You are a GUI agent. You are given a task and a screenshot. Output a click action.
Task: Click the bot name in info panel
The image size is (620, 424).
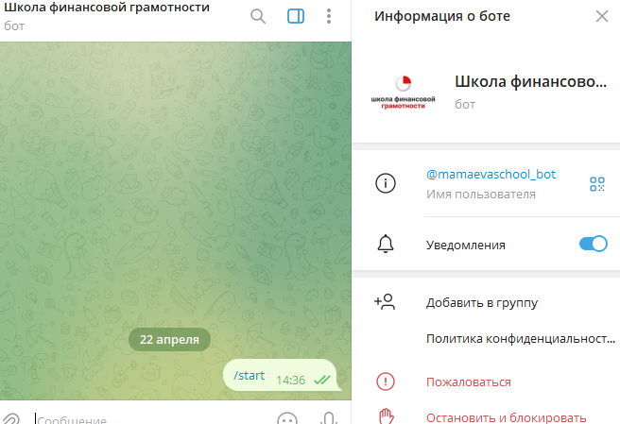tap(530, 81)
